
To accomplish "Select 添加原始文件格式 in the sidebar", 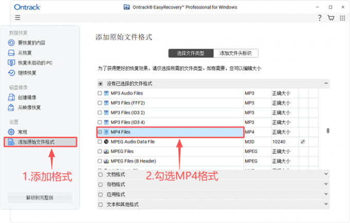I will click(x=40, y=142).
